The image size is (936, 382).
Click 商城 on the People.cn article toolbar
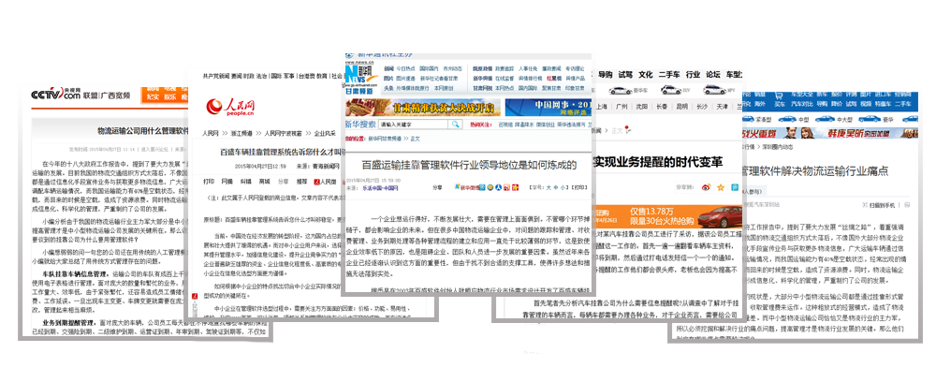[x=264, y=182]
